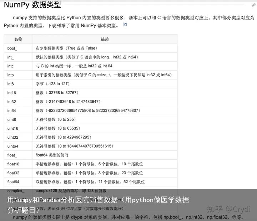Click the 'bool_' table cell
The image size is (257, 221).
[18, 48]
